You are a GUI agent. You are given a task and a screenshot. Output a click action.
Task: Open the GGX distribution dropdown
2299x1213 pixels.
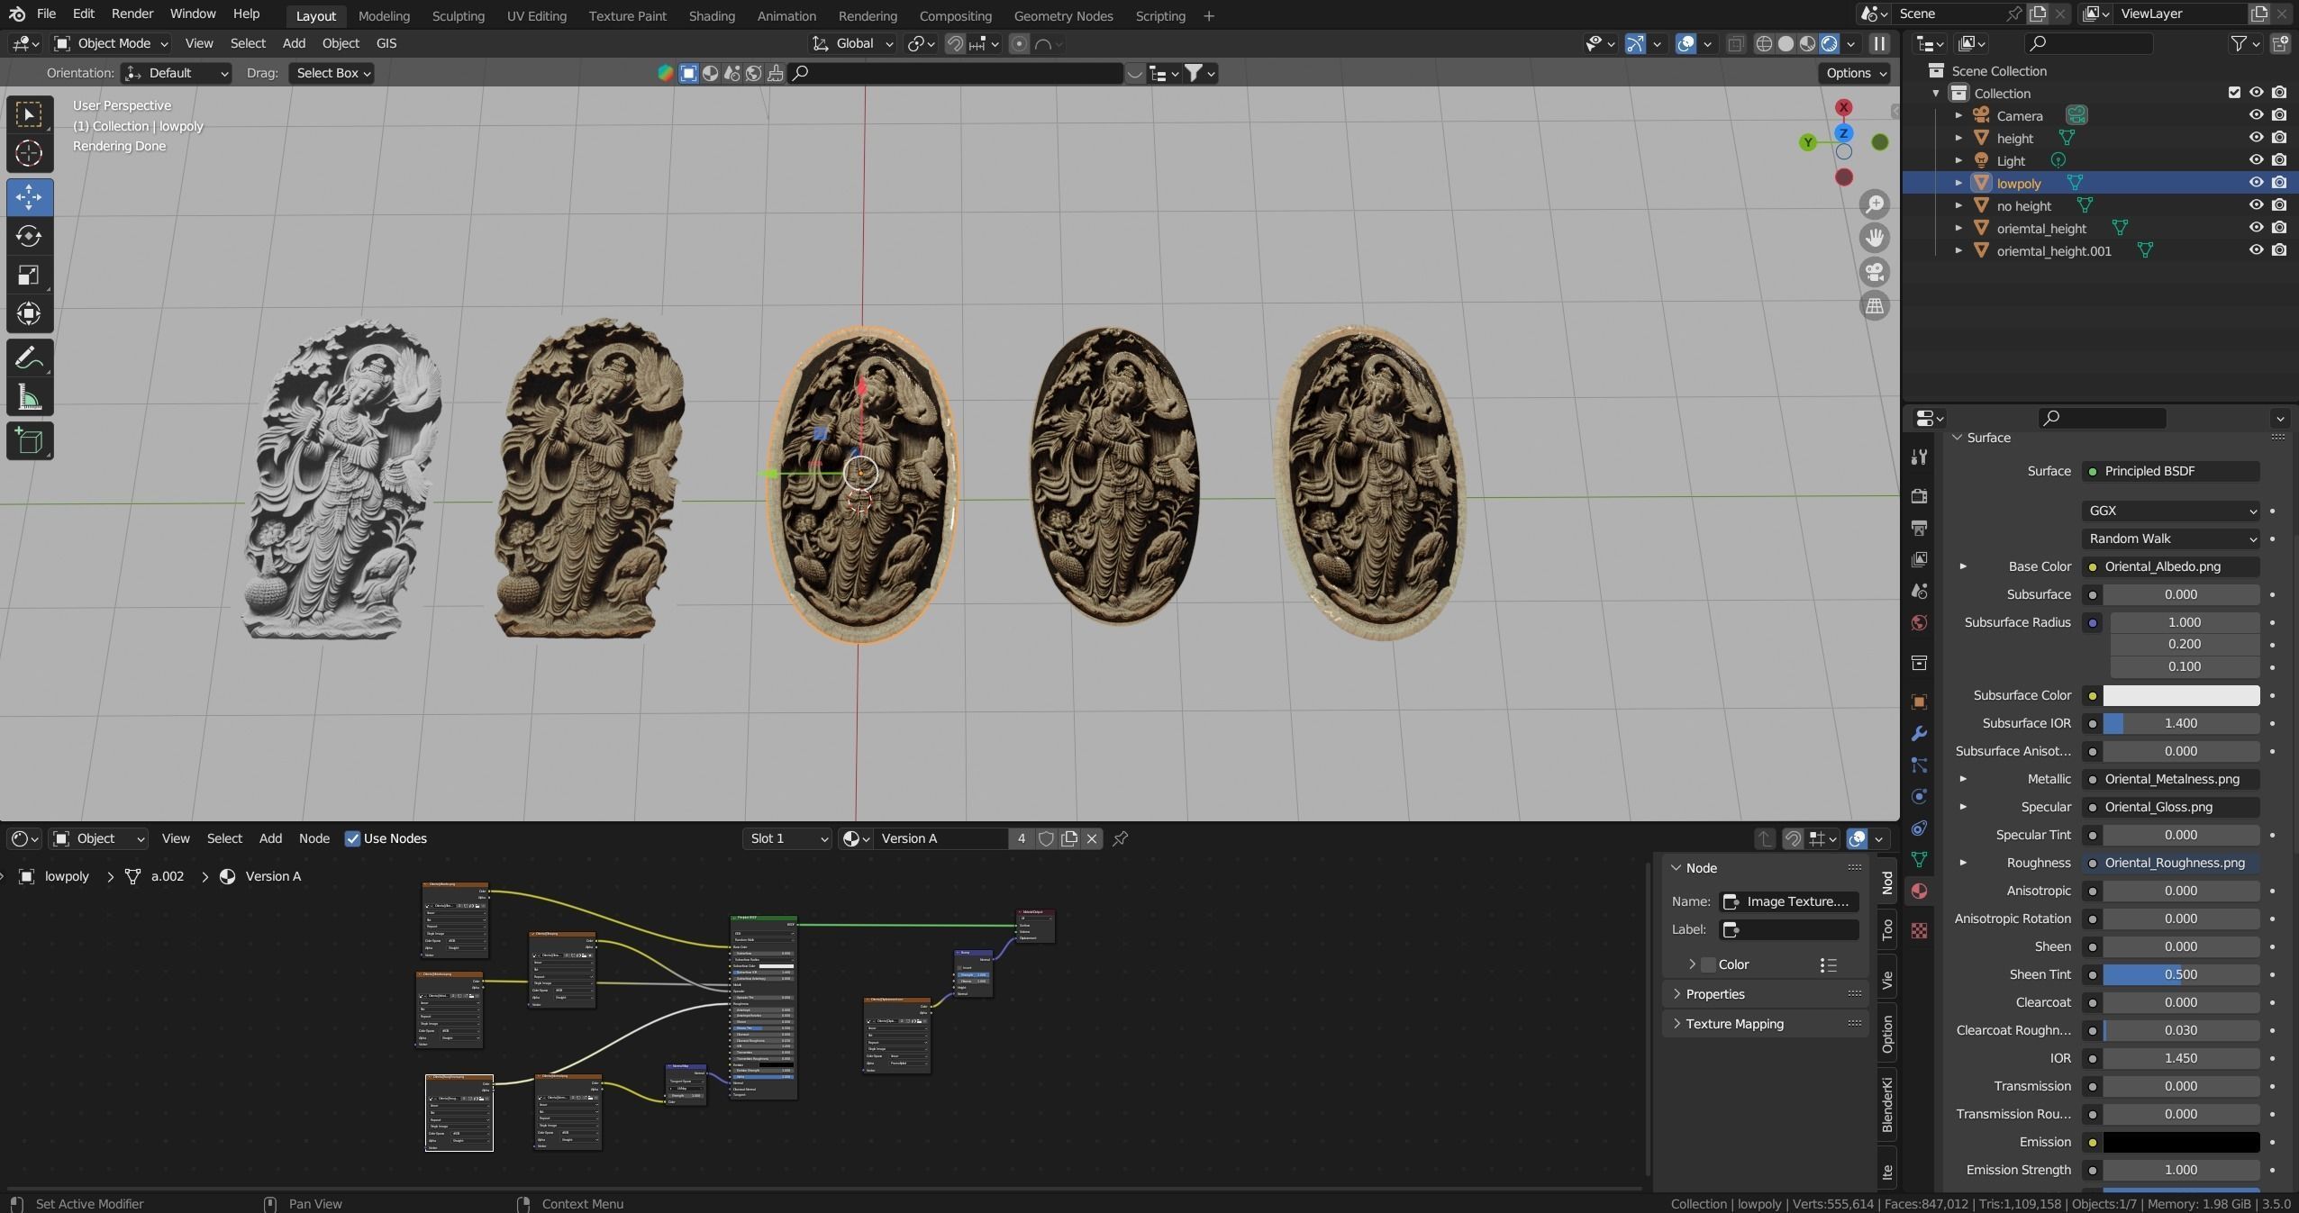click(x=2170, y=511)
